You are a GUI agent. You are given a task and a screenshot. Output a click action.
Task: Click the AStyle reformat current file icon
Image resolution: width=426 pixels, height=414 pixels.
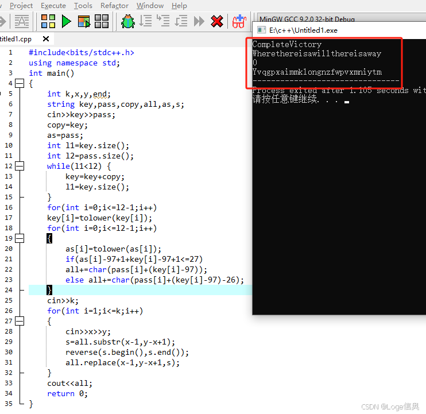(x=22, y=21)
